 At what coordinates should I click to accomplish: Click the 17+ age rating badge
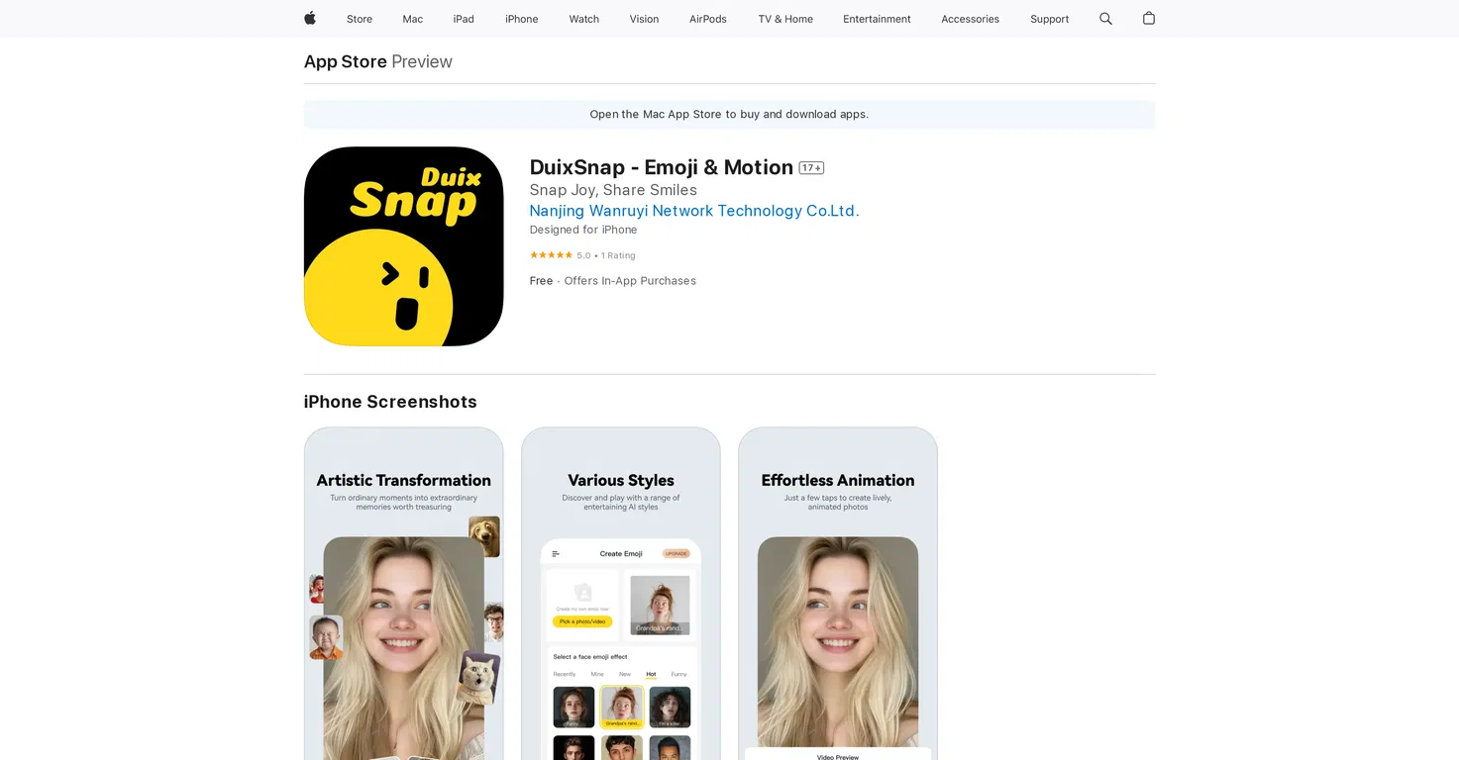[x=811, y=168]
